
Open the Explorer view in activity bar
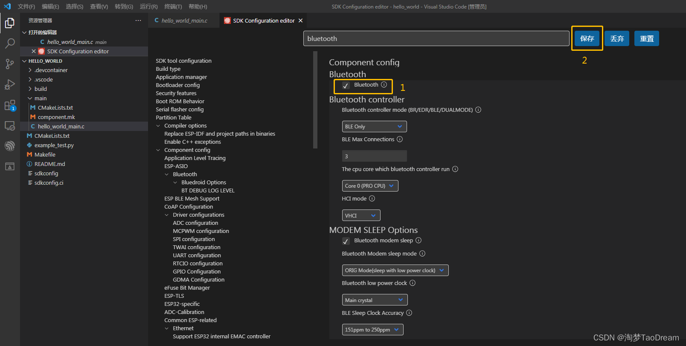pos(10,23)
